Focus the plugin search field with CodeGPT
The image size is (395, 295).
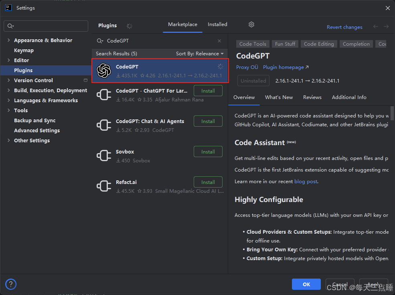click(x=160, y=41)
